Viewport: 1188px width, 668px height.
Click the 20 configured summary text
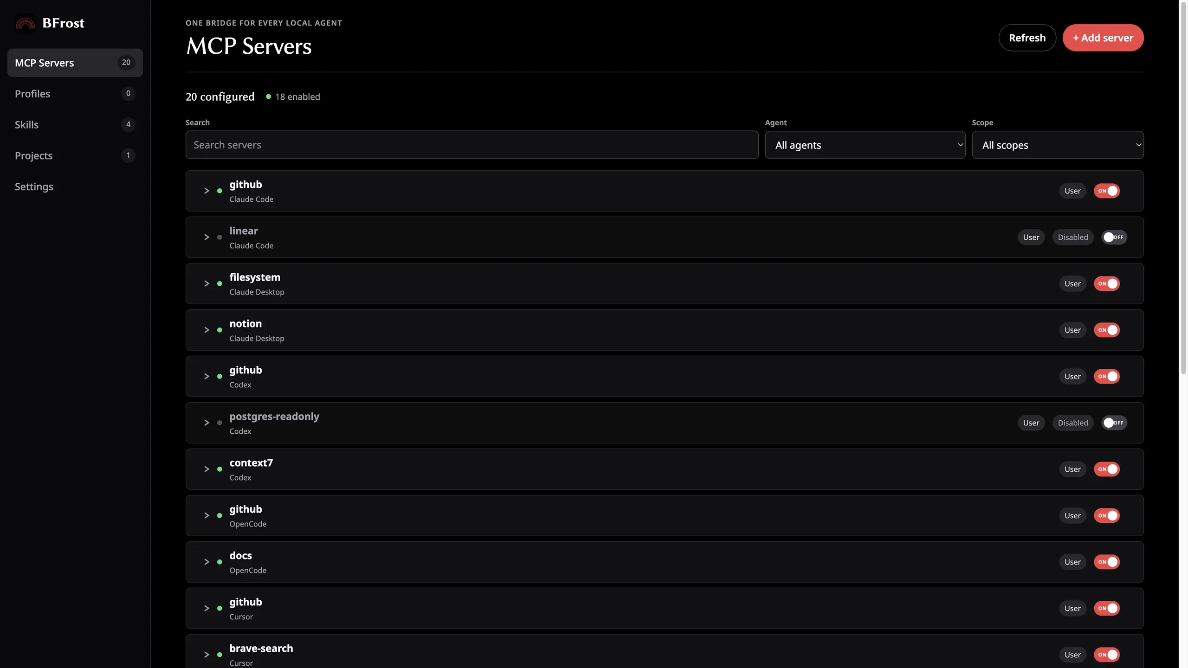[220, 96]
